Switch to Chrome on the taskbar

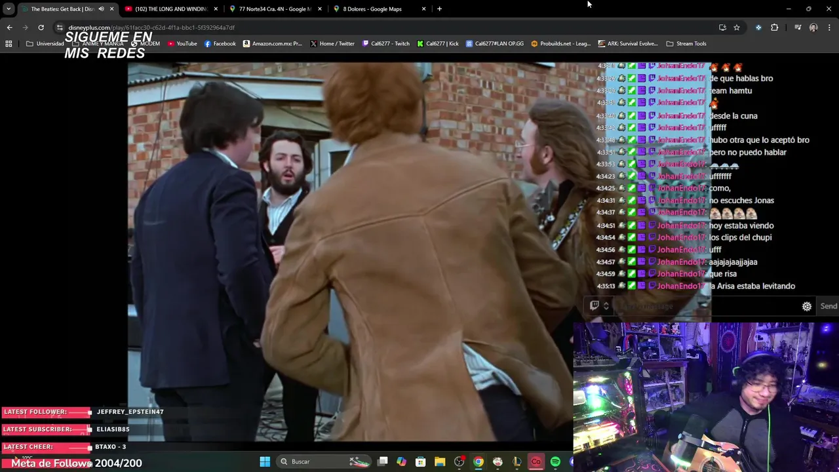point(478,462)
